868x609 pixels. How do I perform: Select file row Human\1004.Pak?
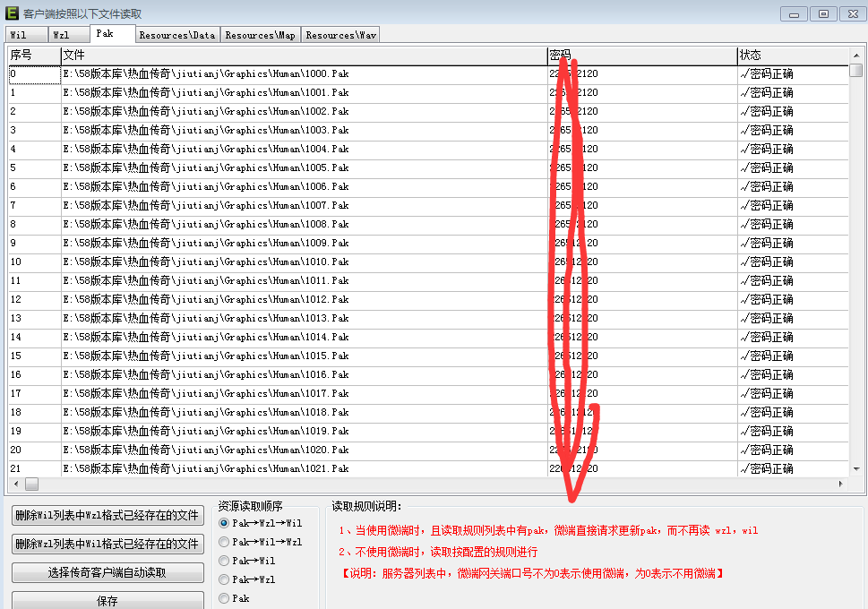(x=428, y=150)
